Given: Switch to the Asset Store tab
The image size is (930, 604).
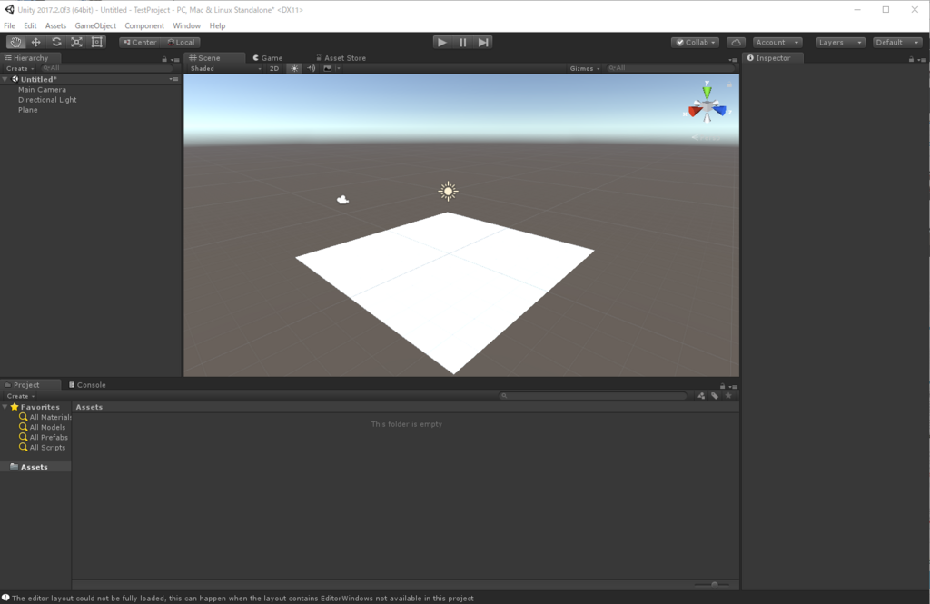Looking at the screenshot, I should point(341,57).
